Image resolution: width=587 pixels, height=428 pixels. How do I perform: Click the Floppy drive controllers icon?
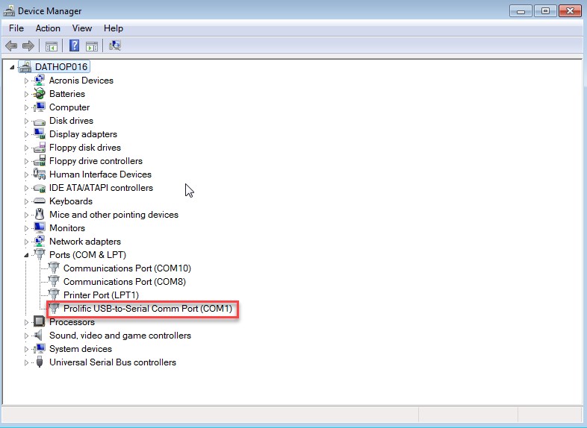point(40,161)
